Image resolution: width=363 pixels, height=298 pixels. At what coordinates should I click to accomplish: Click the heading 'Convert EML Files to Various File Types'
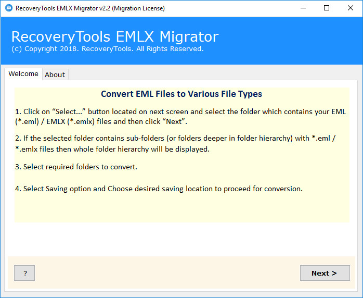tap(181, 94)
